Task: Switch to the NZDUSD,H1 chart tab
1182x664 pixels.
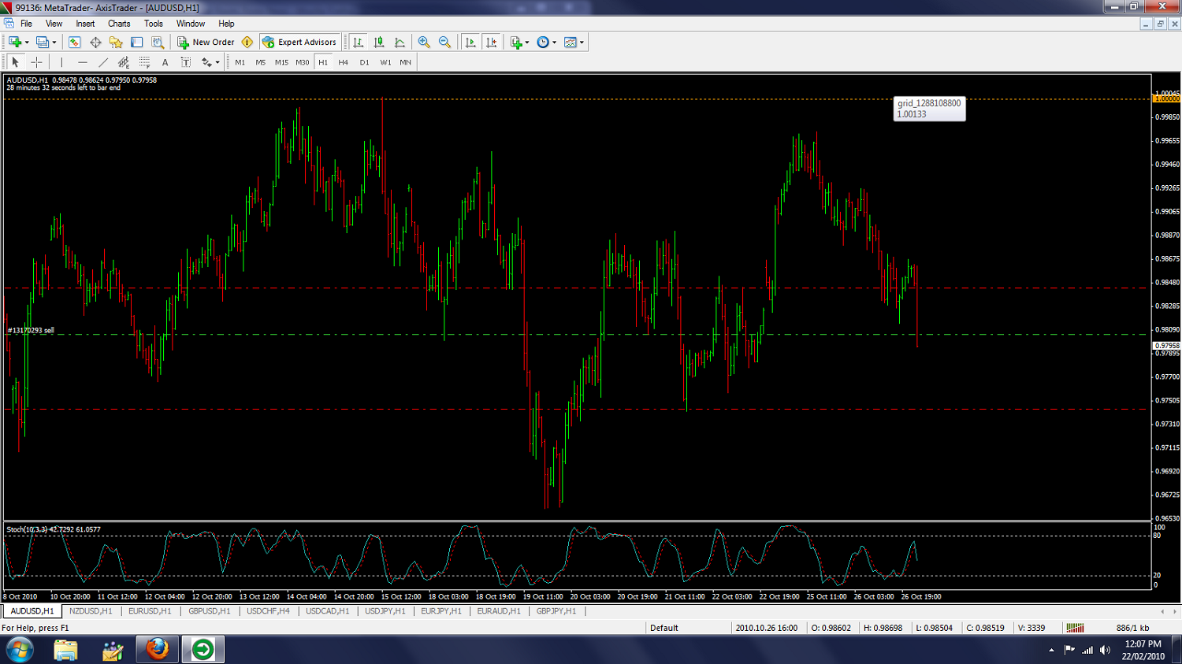Action: point(91,611)
